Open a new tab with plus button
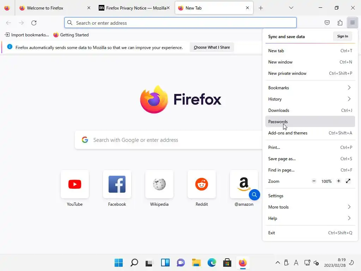The image size is (361, 271). coord(261,8)
